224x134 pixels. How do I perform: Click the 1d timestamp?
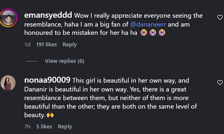click(27, 45)
